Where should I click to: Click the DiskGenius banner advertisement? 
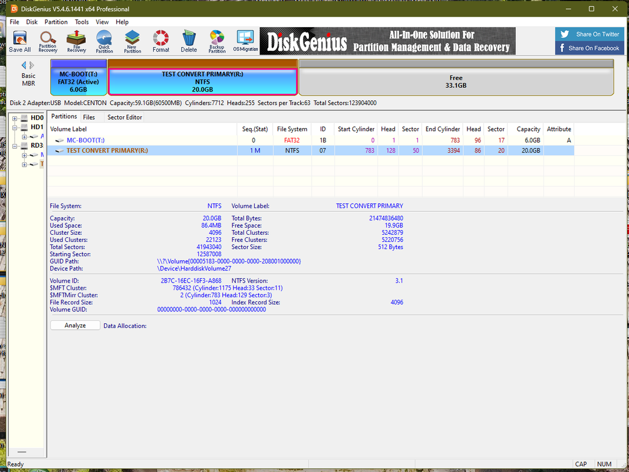coord(387,41)
